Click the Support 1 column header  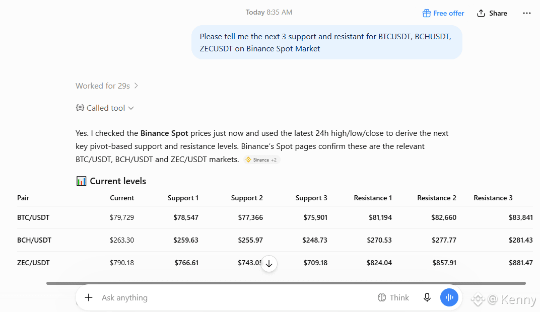pyautogui.click(x=183, y=198)
